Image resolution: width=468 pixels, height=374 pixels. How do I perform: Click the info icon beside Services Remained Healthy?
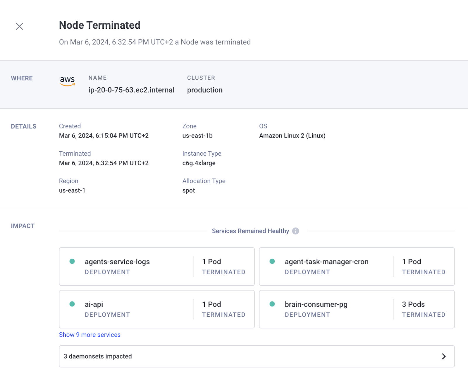295,231
